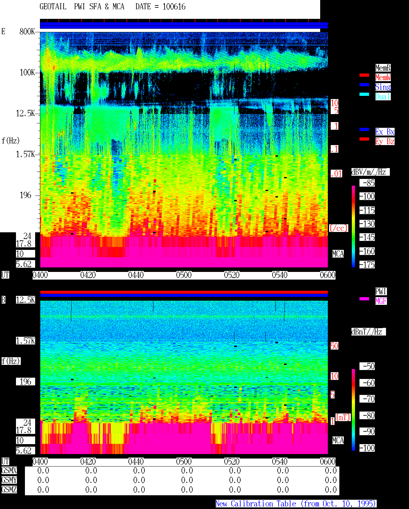Click the blue Ex Bx legend swatch
The height and width of the screenshot is (509, 409).
pyautogui.click(x=364, y=129)
